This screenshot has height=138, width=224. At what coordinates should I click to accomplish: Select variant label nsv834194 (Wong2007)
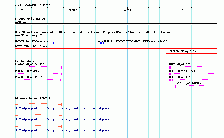[x=30, y=35]
